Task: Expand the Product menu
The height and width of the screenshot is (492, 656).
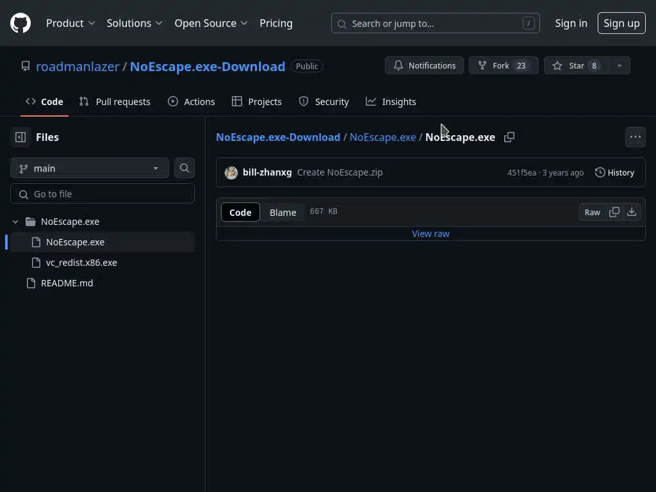Action: tap(70, 24)
